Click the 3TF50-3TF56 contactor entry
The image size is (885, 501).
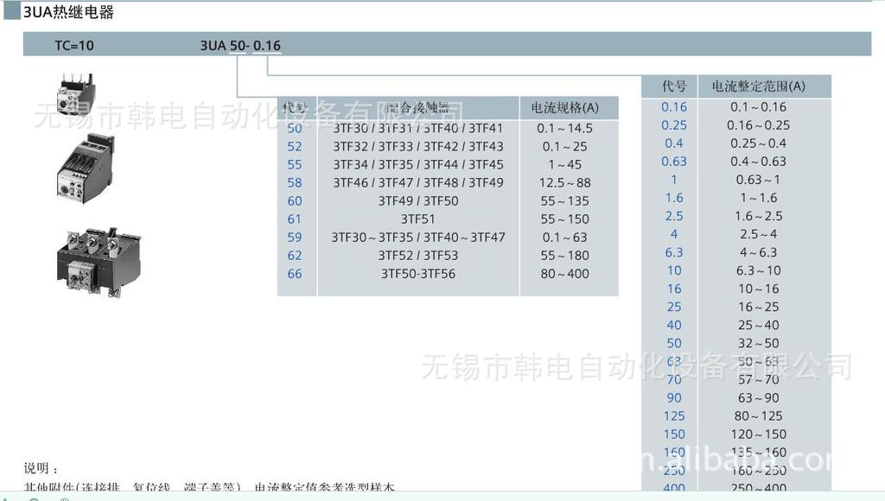pos(418,274)
